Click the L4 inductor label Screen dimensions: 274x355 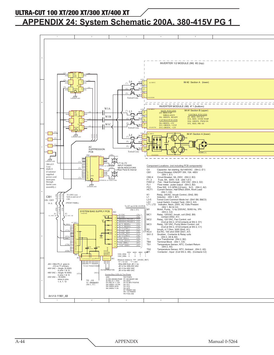[x=130, y=135]
